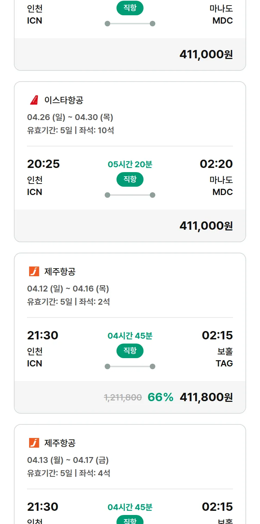Click the crossed-out 1,211,800 original price
The image size is (260, 524).
tap(123, 398)
